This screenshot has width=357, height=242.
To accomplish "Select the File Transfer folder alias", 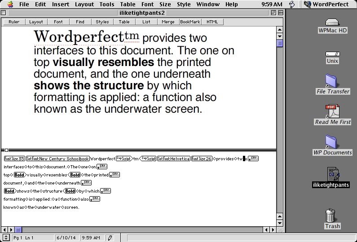I will tap(331, 80).
